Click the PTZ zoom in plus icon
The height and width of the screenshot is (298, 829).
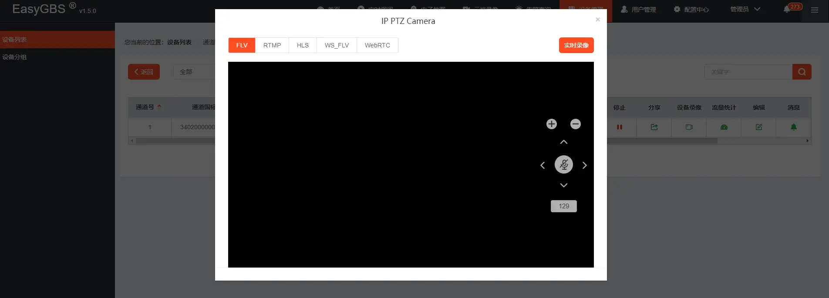coord(552,124)
